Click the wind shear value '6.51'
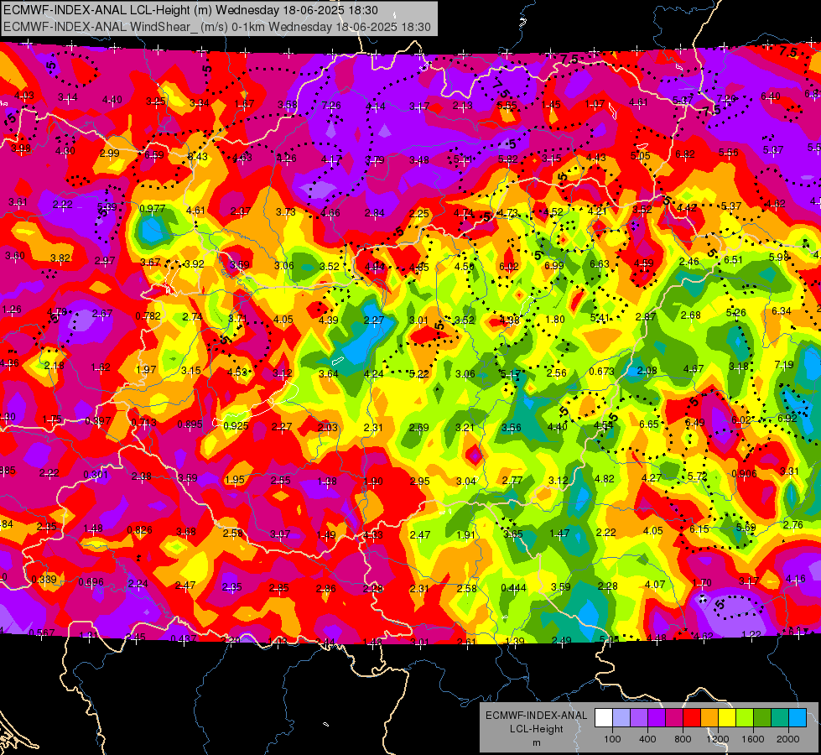 point(733,259)
